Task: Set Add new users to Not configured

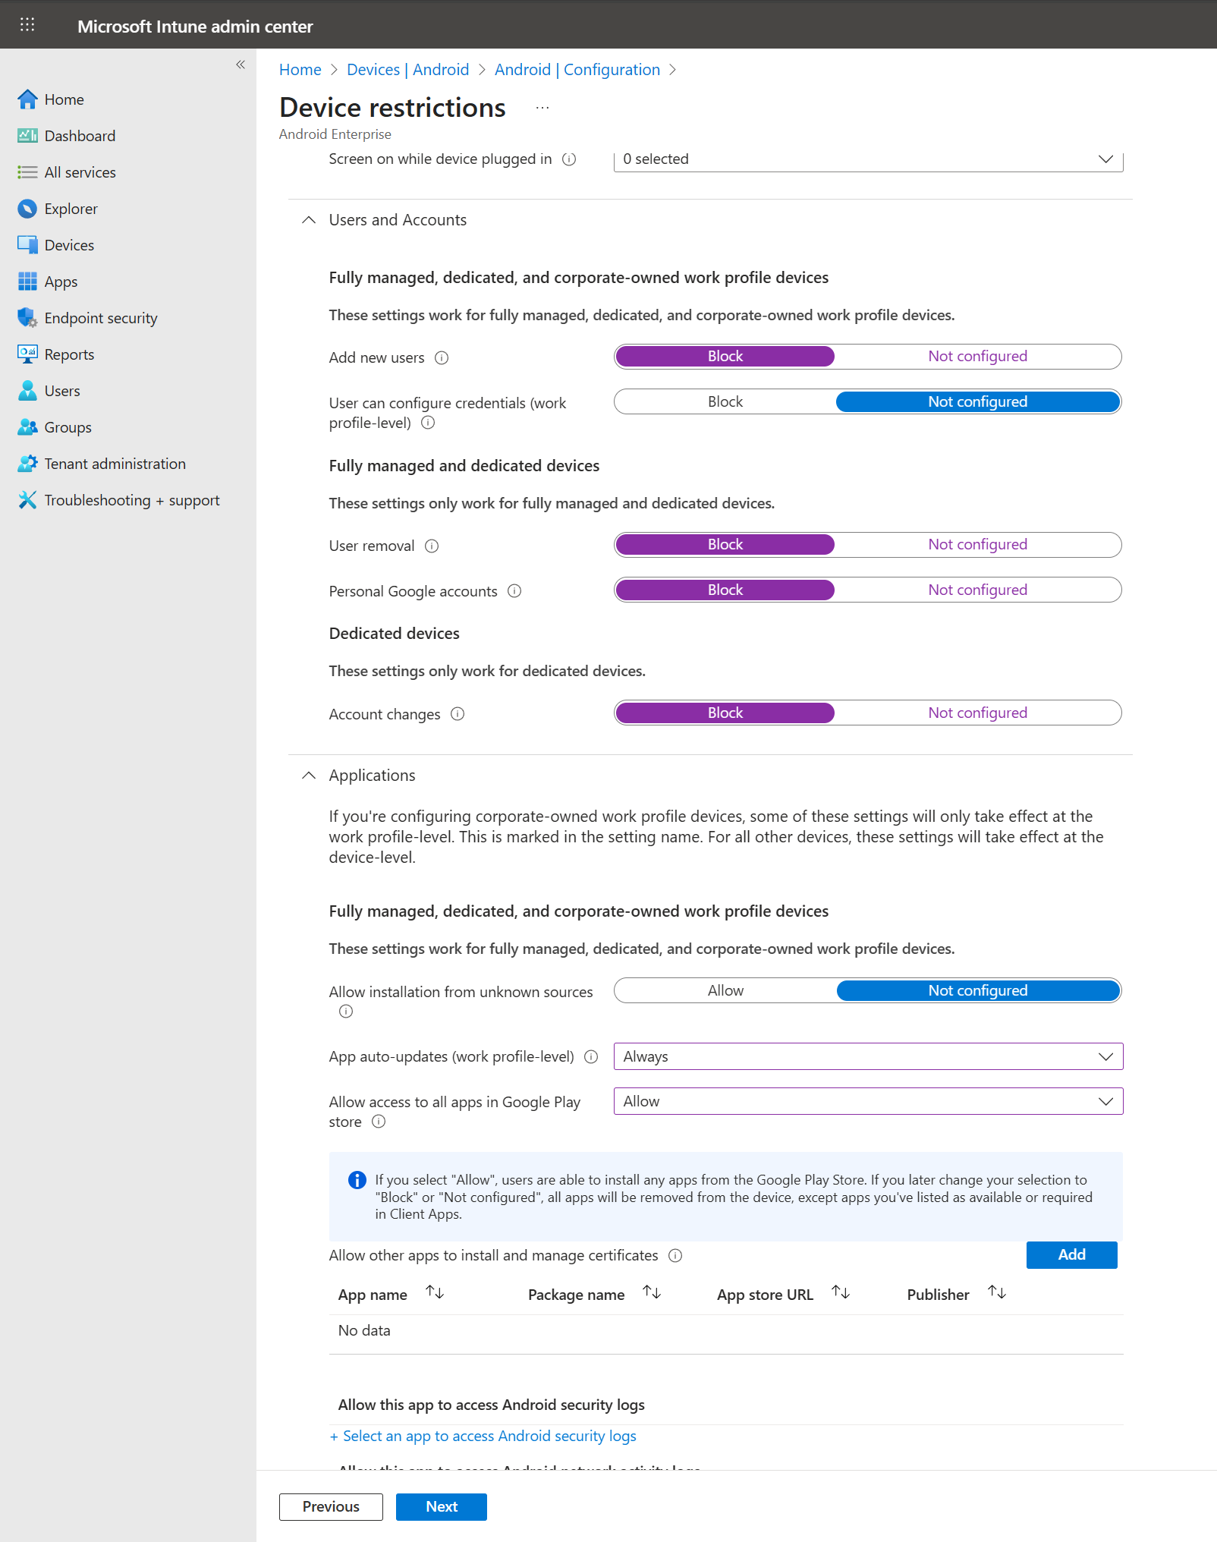Action: point(977,357)
